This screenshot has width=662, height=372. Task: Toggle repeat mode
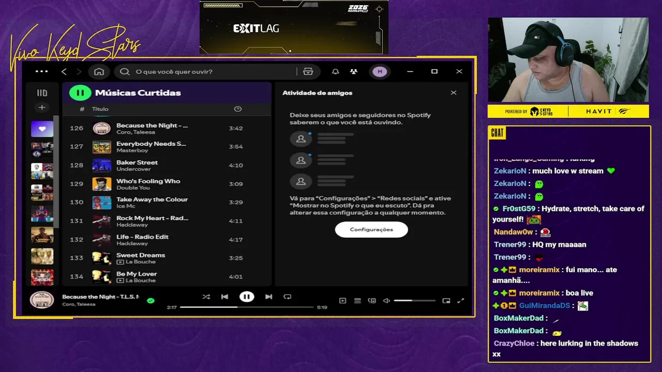(x=288, y=297)
